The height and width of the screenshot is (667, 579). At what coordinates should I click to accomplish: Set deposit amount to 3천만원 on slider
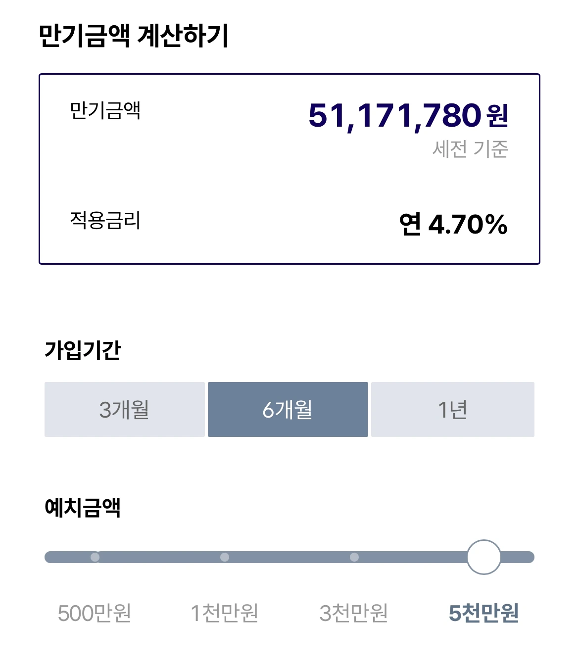pos(354,558)
